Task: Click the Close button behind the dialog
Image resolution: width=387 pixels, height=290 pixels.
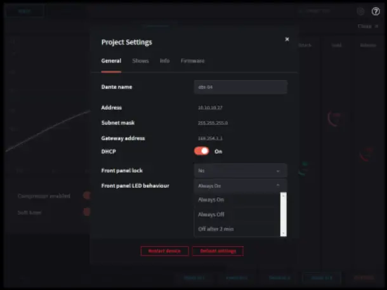Action: pos(368,26)
